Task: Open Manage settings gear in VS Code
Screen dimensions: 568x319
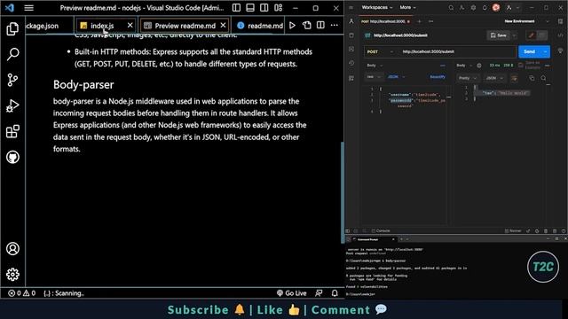Action: click(x=12, y=275)
